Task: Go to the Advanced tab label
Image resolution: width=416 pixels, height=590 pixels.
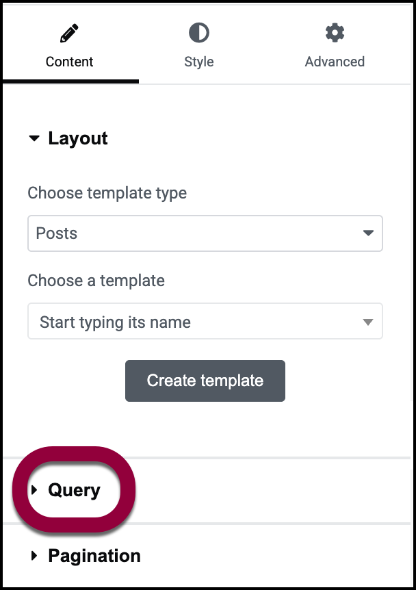Action: pos(335,62)
